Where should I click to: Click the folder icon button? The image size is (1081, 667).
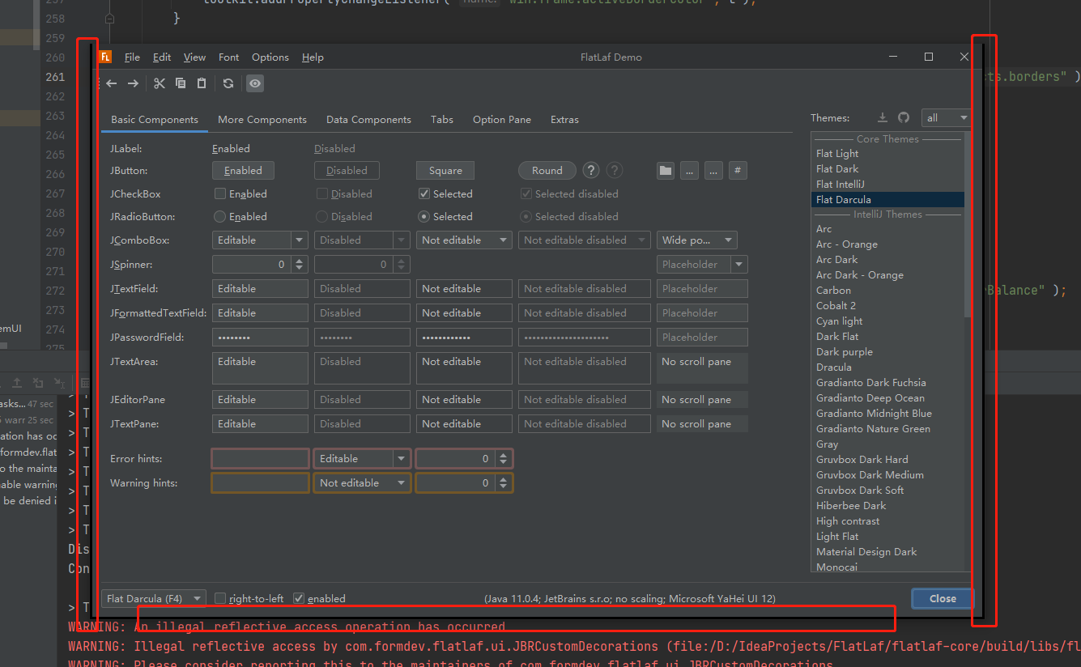[666, 171]
